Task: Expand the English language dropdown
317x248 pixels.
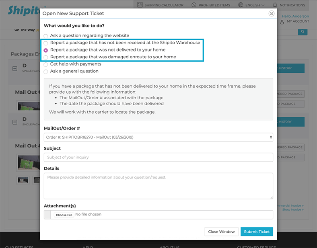Action: [x=255, y=5]
